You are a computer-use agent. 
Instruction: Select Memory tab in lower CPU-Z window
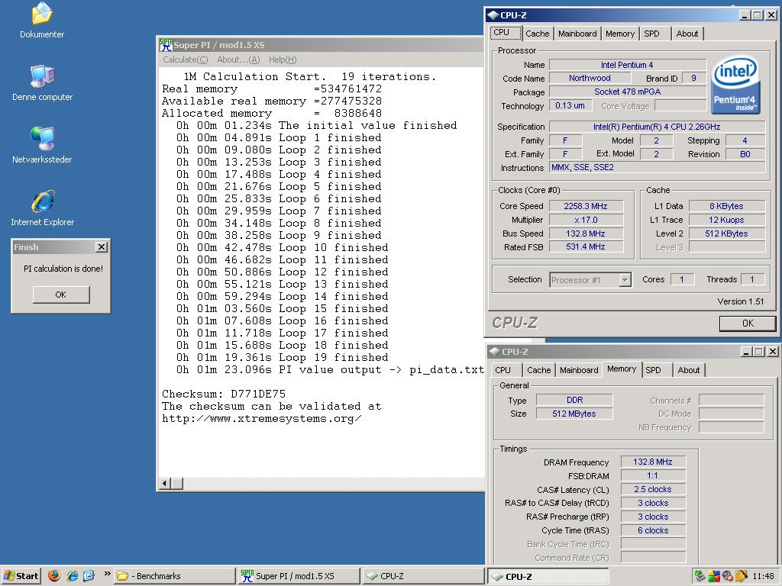point(622,369)
